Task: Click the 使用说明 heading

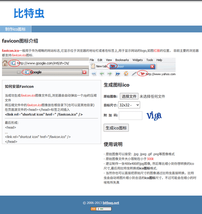Action: [113, 144]
